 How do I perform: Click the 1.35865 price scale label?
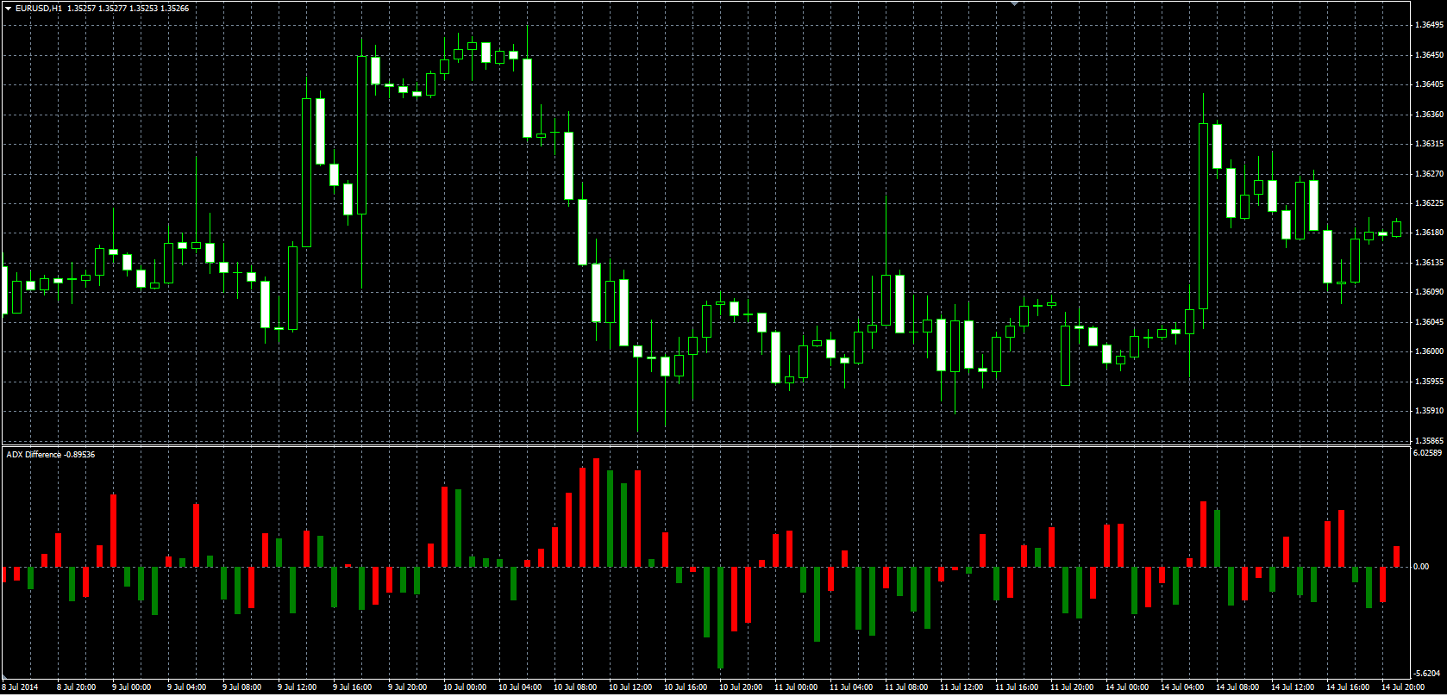pyautogui.click(x=1429, y=441)
